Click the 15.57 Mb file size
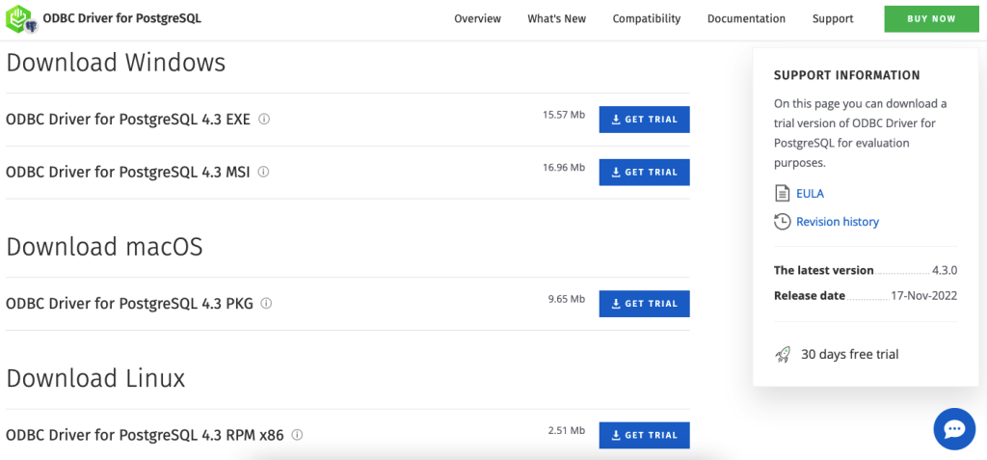987x460 pixels. click(563, 115)
